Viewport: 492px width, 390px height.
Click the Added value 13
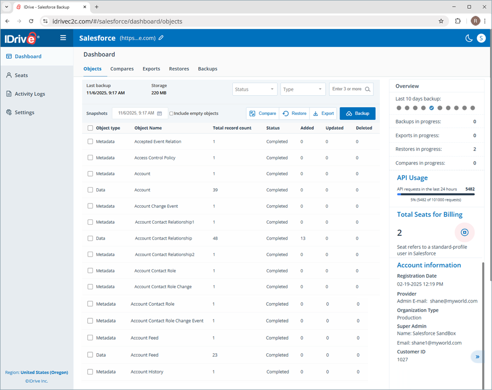tap(303, 238)
